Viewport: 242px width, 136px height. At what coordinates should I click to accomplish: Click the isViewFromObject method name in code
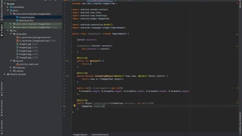point(104,76)
